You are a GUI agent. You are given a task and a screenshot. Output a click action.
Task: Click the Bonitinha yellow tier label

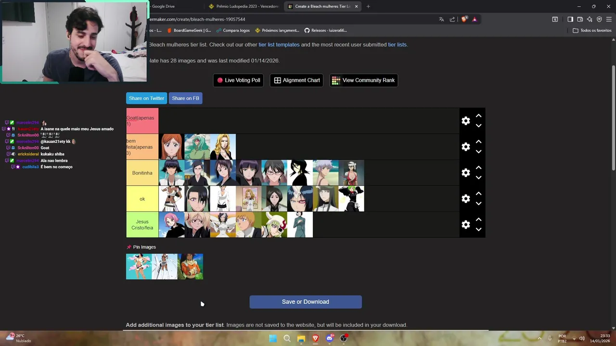point(142,173)
